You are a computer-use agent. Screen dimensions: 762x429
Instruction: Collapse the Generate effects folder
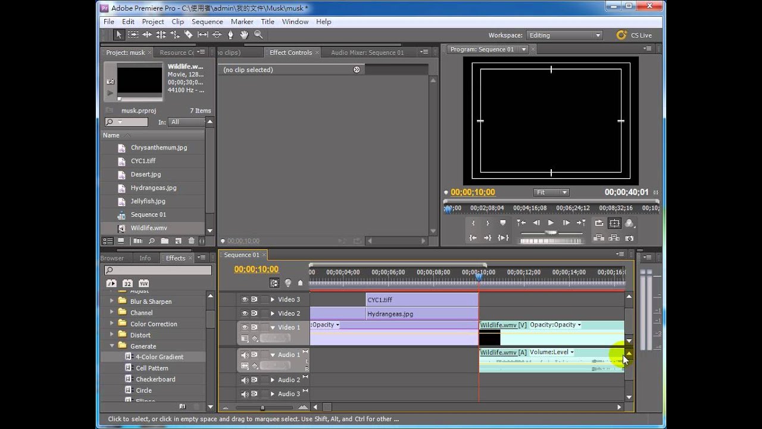pyautogui.click(x=111, y=346)
